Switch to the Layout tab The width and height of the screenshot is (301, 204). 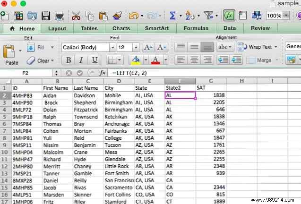57,29
